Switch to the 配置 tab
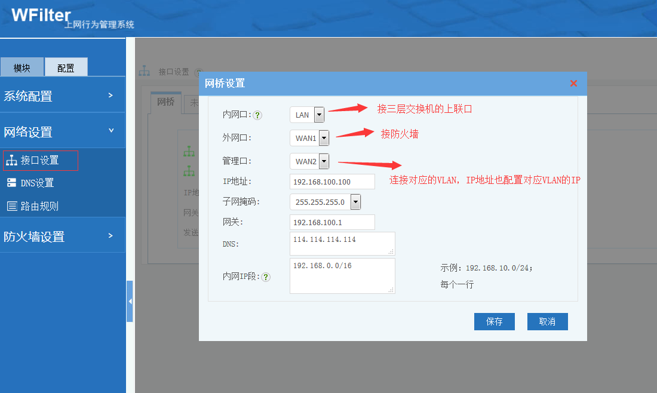The width and height of the screenshot is (657, 393). 66,67
